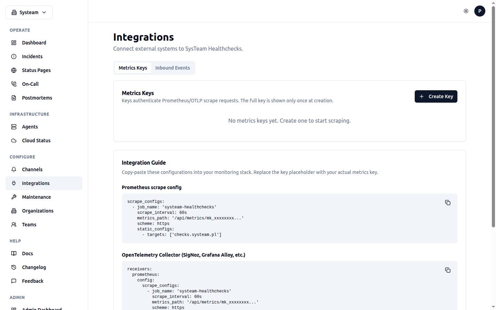
Task: Open Docs in Help section
Action: [44, 254]
